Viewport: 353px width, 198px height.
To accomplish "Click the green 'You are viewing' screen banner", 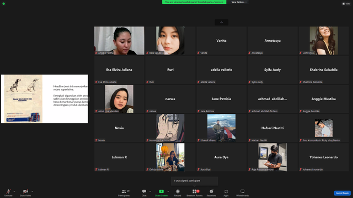I will tap(194, 2).
